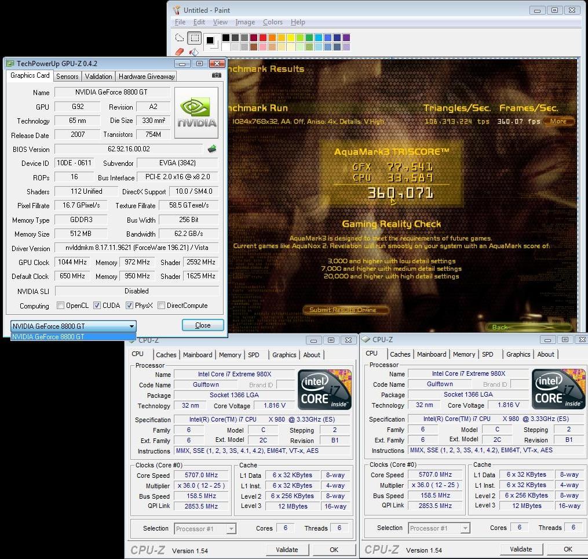Click Validate in the right CPU-Z window

click(x=521, y=549)
